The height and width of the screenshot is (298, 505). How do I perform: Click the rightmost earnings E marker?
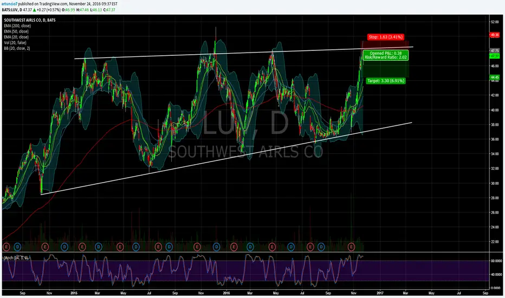click(x=351, y=247)
